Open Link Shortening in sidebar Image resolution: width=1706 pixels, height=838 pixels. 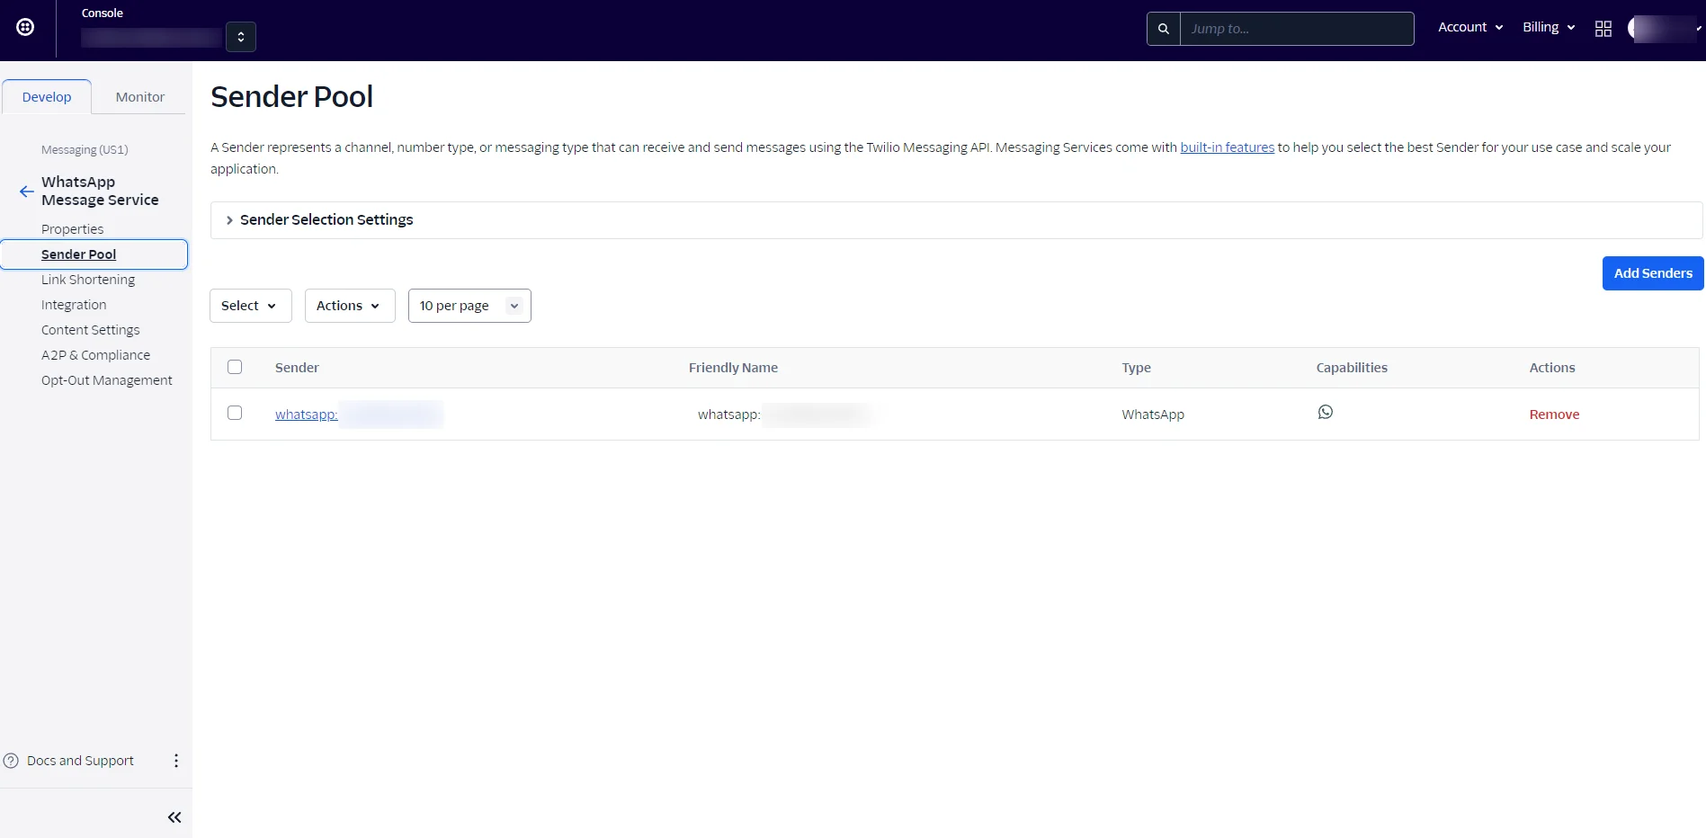pos(88,280)
